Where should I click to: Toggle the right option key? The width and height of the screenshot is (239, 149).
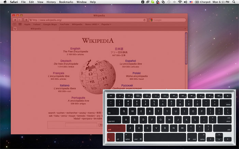pyautogui.click(x=202, y=137)
